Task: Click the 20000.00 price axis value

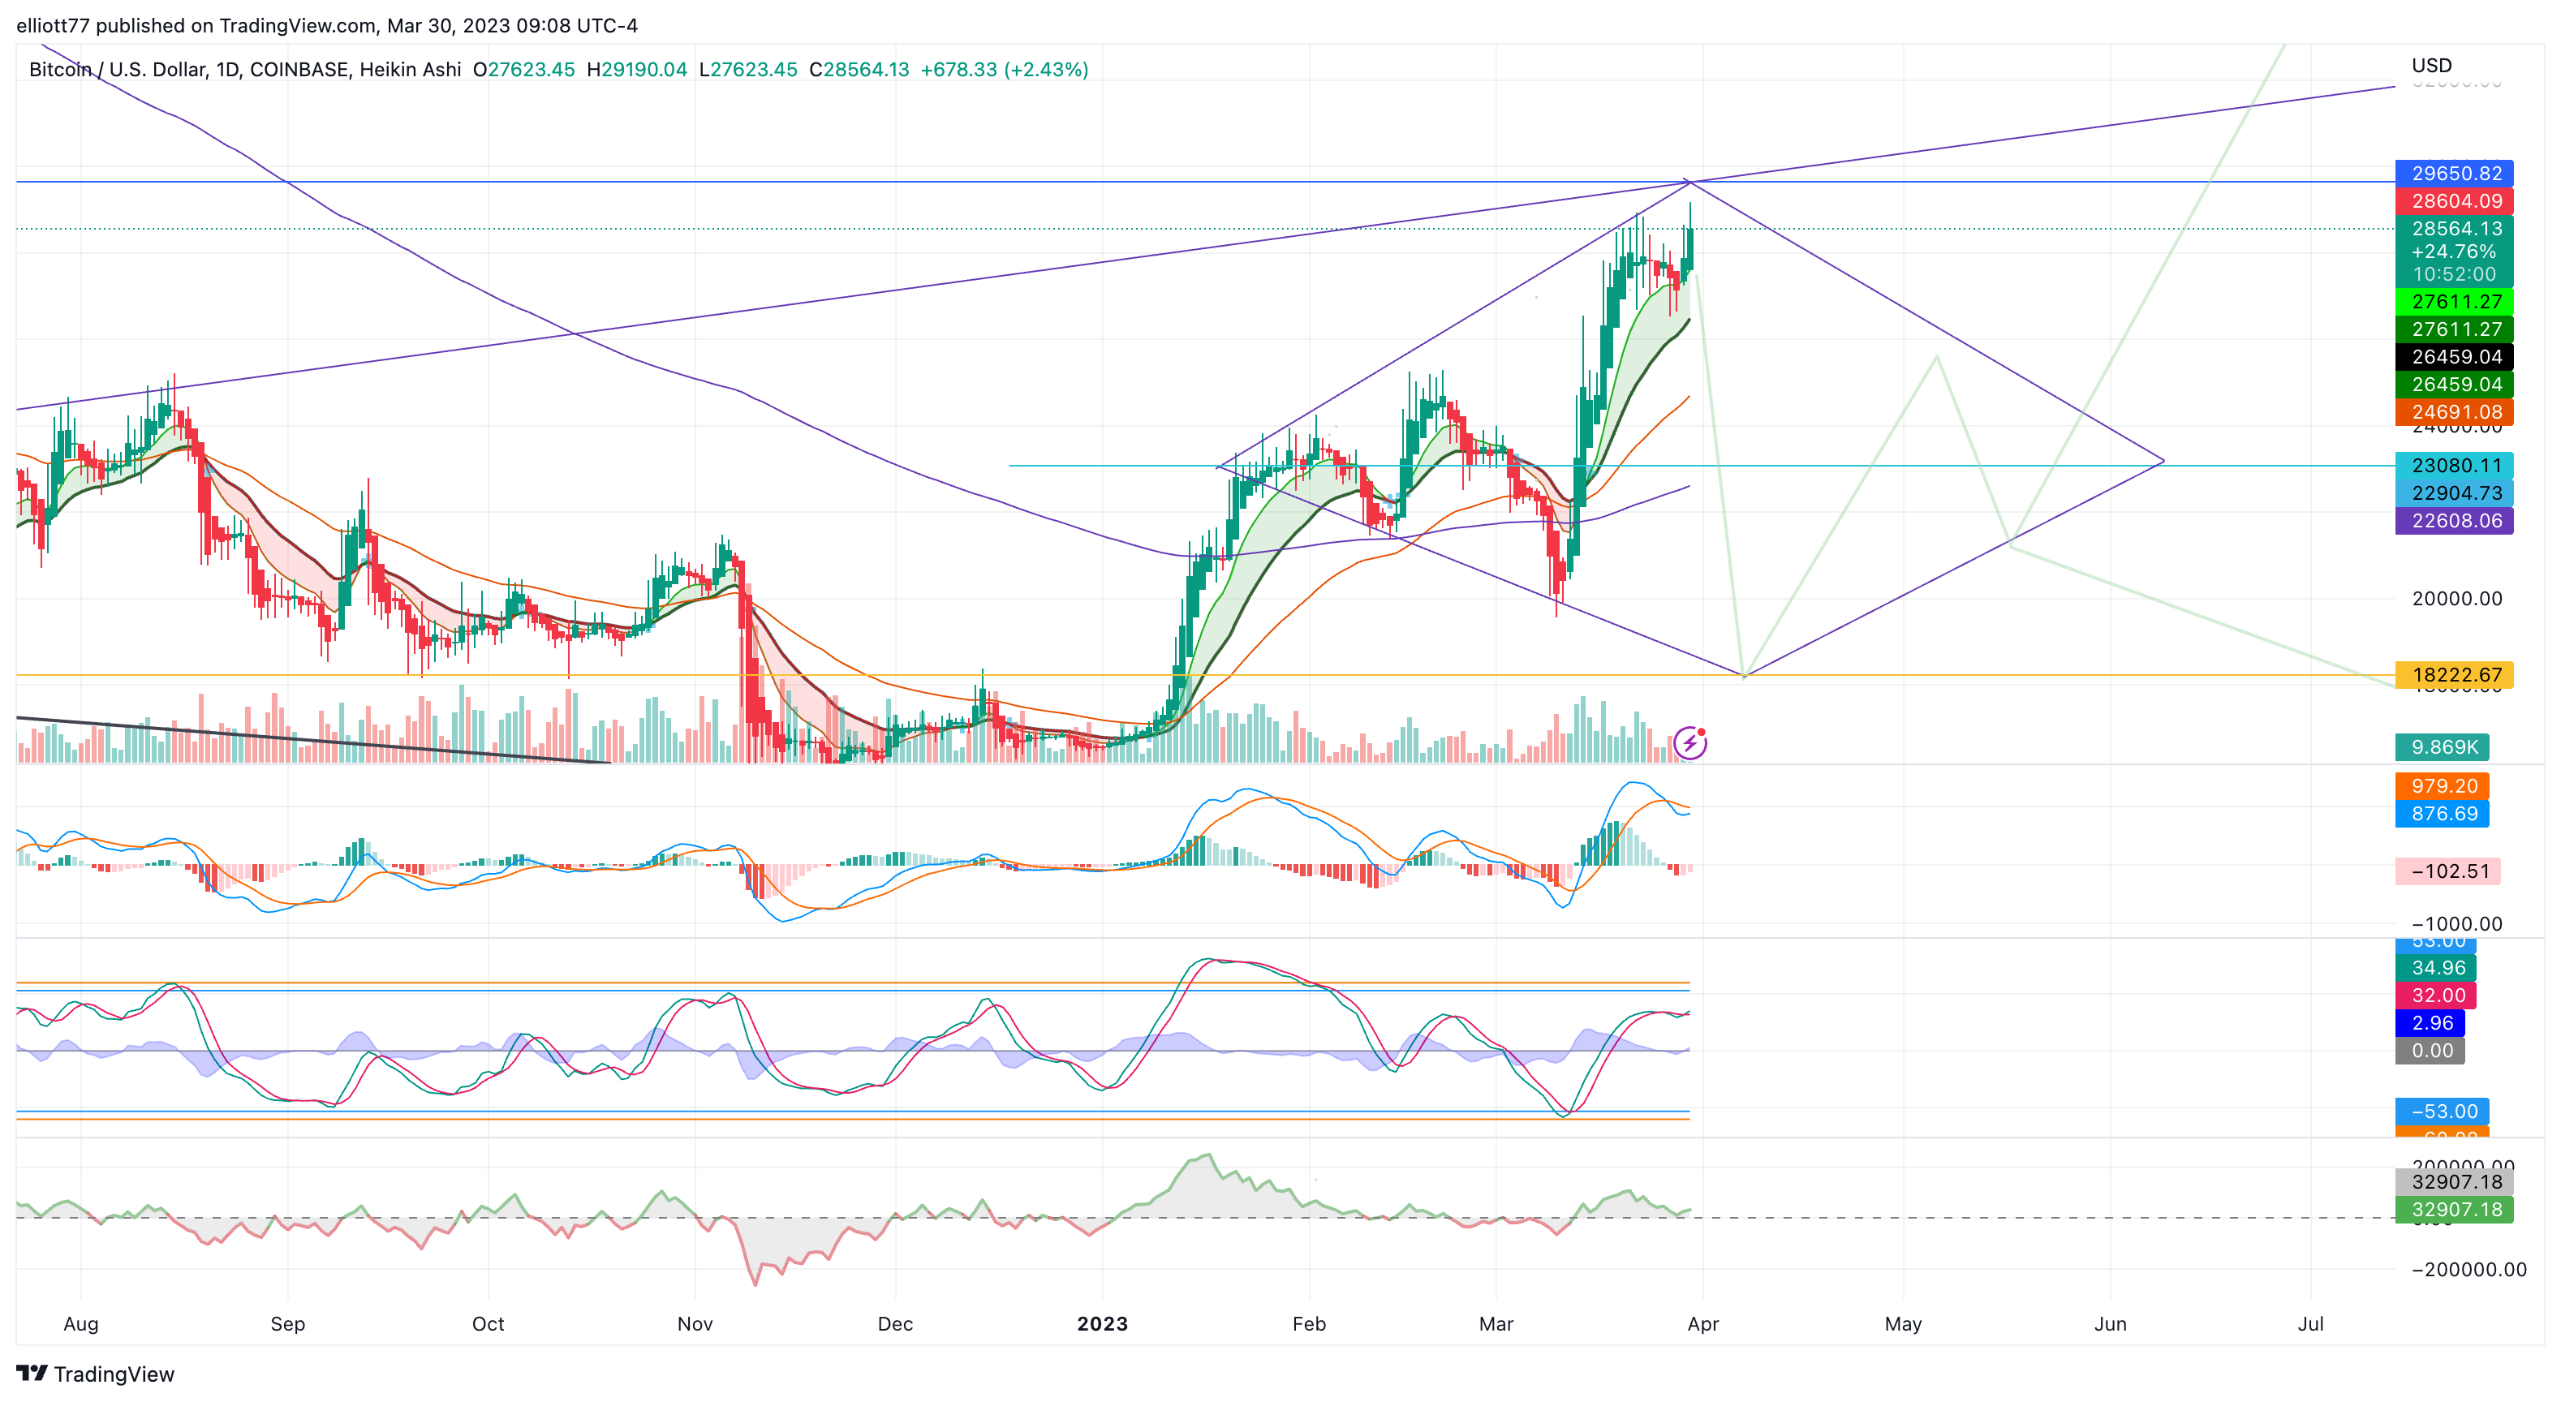Action: pyautogui.click(x=2456, y=599)
